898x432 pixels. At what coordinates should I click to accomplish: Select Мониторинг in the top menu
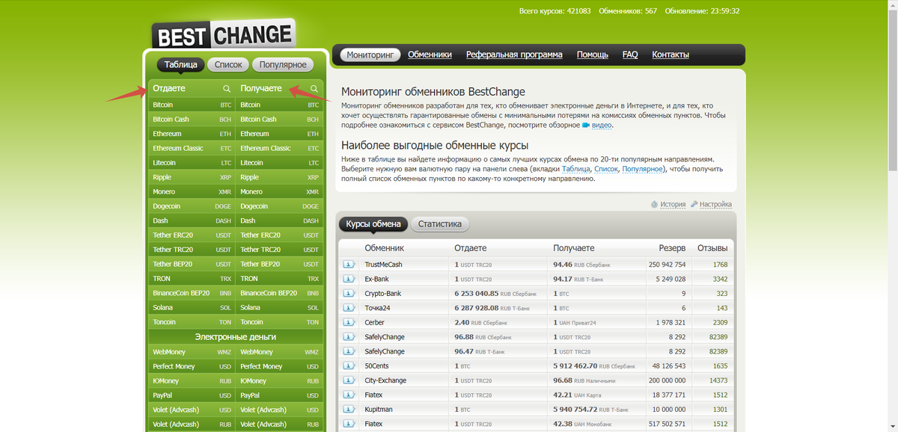tap(370, 55)
